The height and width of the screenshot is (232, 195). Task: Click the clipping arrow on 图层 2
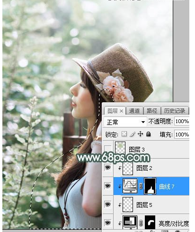point(119,168)
